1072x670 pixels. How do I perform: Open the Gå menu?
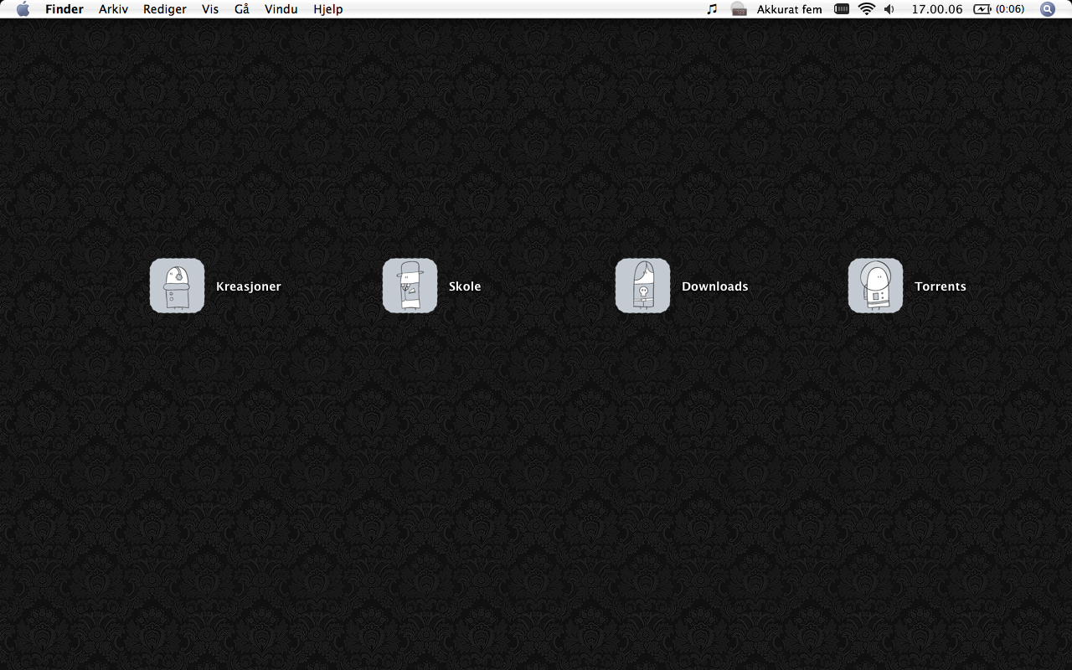(x=242, y=9)
